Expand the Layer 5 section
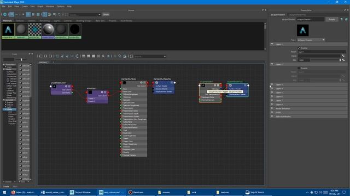 (272, 93)
